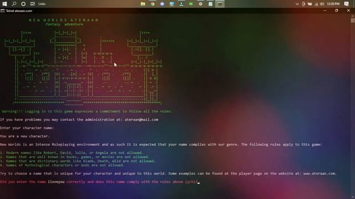The image size is (355, 199).
Task: Click the Telnet ateraan.com title text
Action: point(19,11)
